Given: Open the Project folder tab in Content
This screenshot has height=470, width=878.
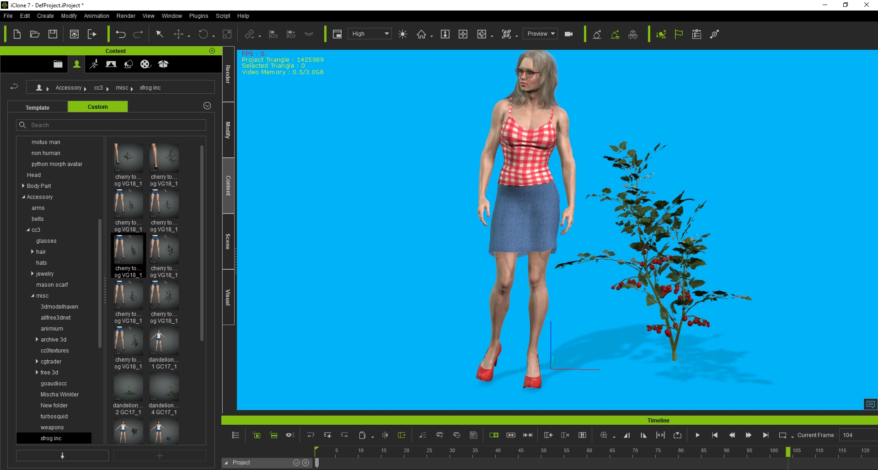Looking at the screenshot, I should (58, 64).
